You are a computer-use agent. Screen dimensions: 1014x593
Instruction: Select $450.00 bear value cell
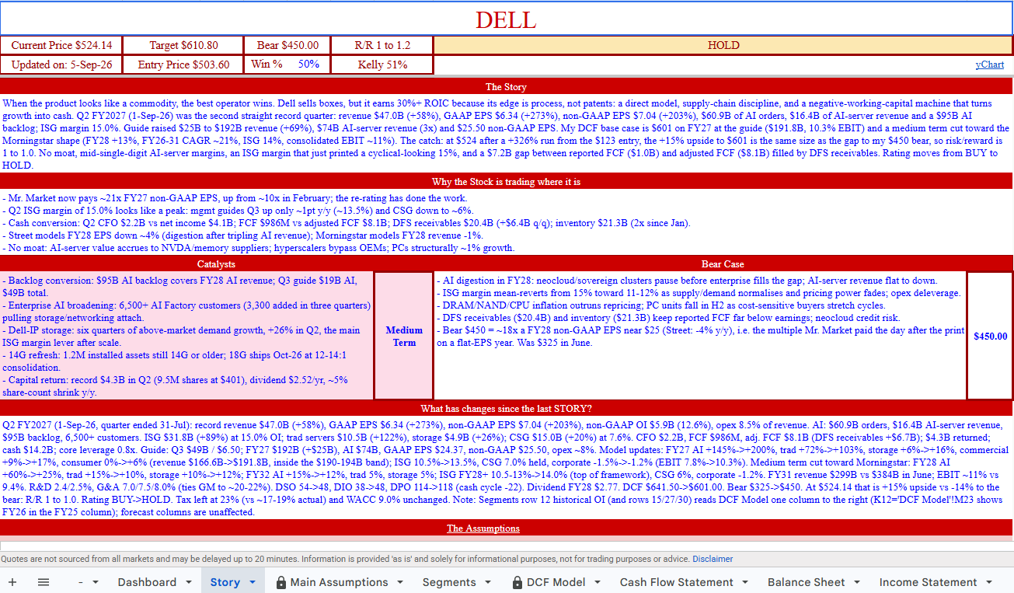[990, 336]
